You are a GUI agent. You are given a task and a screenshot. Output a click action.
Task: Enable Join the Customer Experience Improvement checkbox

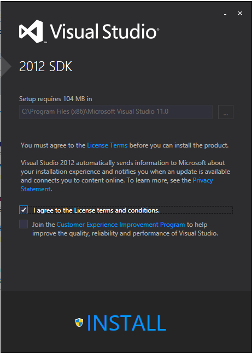coord(24,224)
